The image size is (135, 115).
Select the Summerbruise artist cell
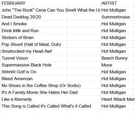117,17
